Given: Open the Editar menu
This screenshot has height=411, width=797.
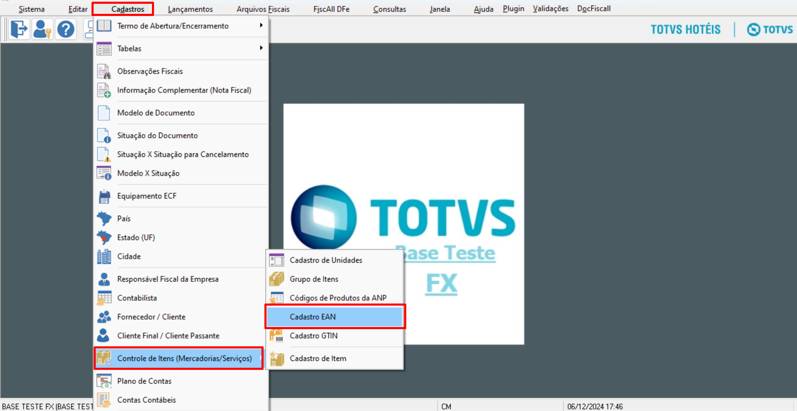Looking at the screenshot, I should [78, 9].
